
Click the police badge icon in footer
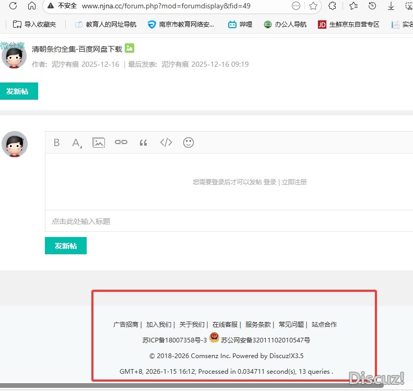pyautogui.click(x=214, y=337)
